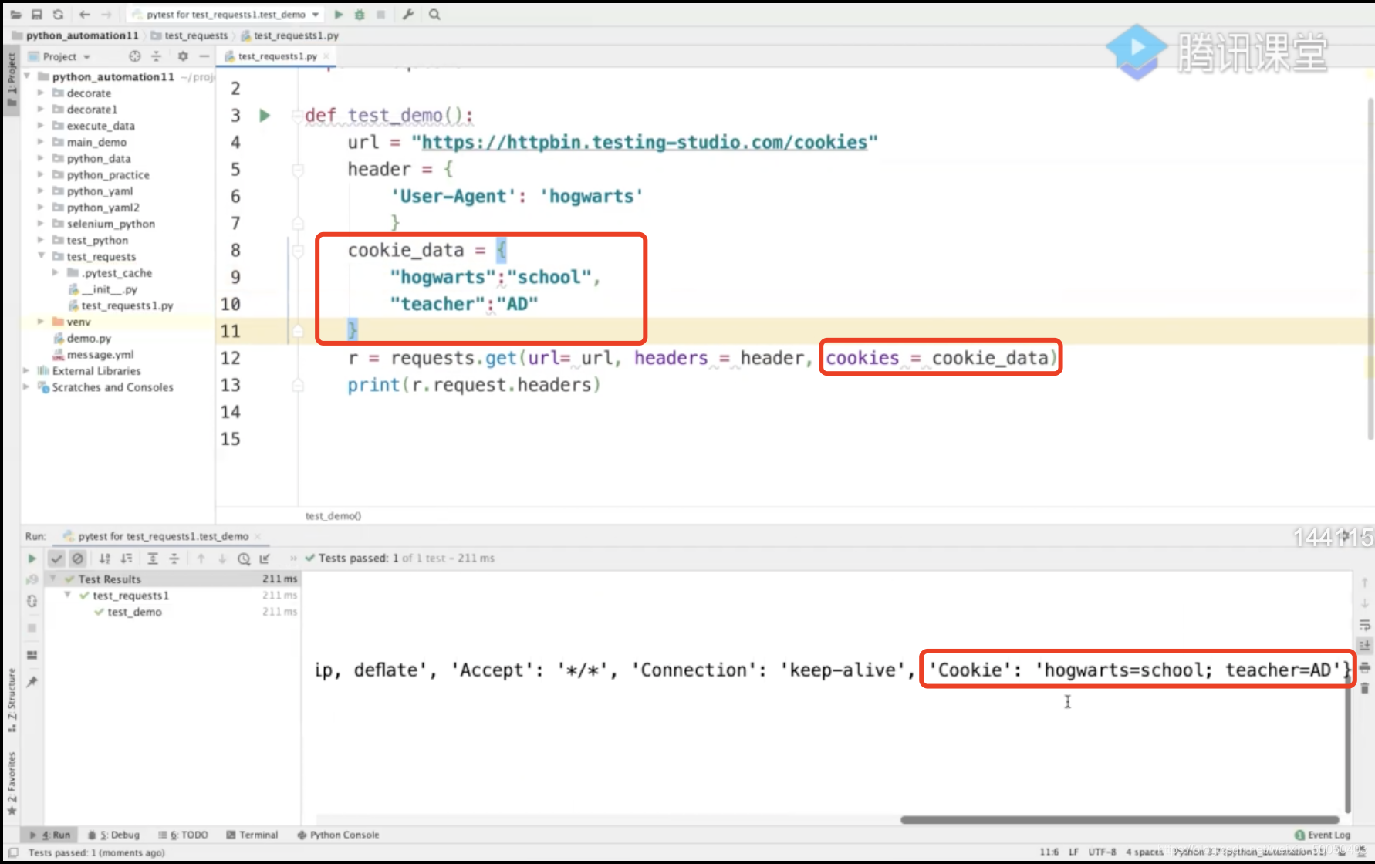Collapse Test Results tree node
The image size is (1375, 864).
point(53,579)
